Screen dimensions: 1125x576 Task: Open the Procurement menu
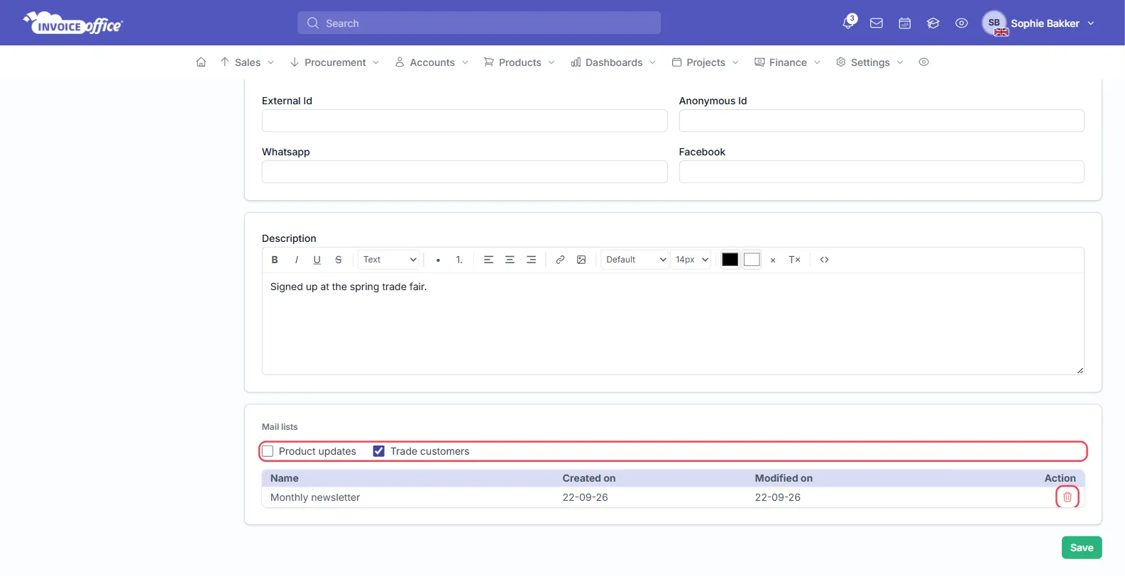334,62
